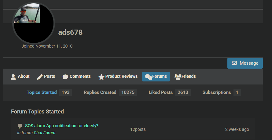Click the 2613 Liked Posts count badge
This screenshot has height=140, width=272.
pyautogui.click(x=183, y=92)
